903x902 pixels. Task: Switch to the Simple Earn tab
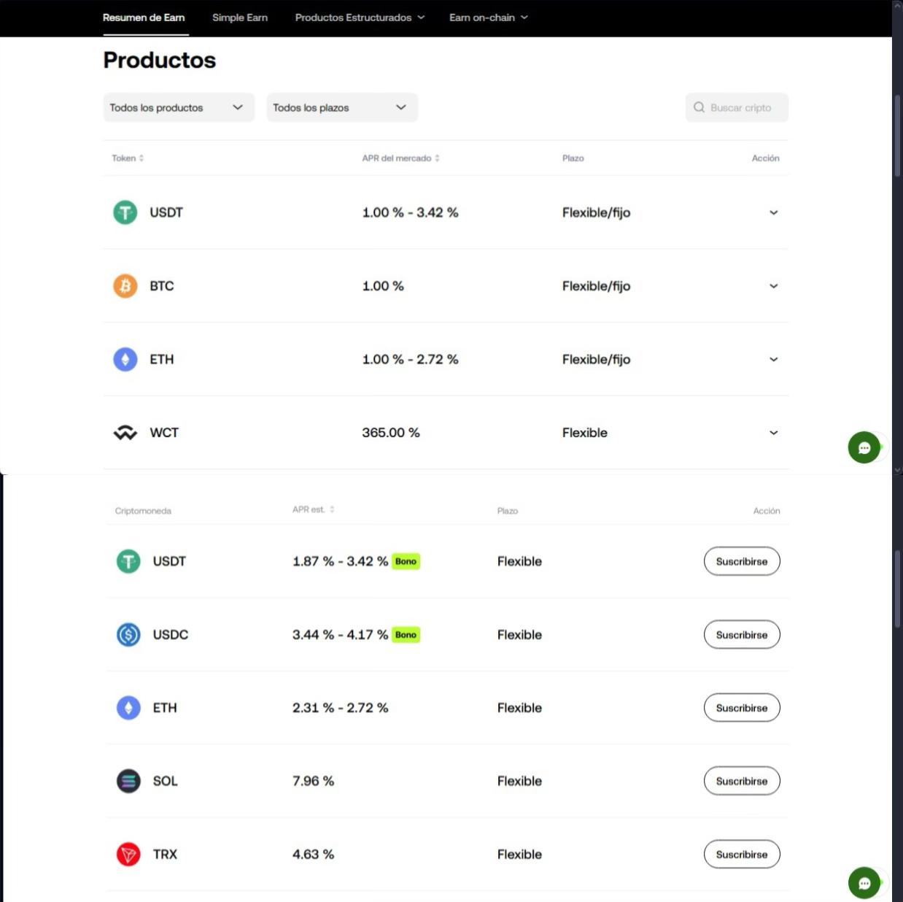tap(239, 18)
